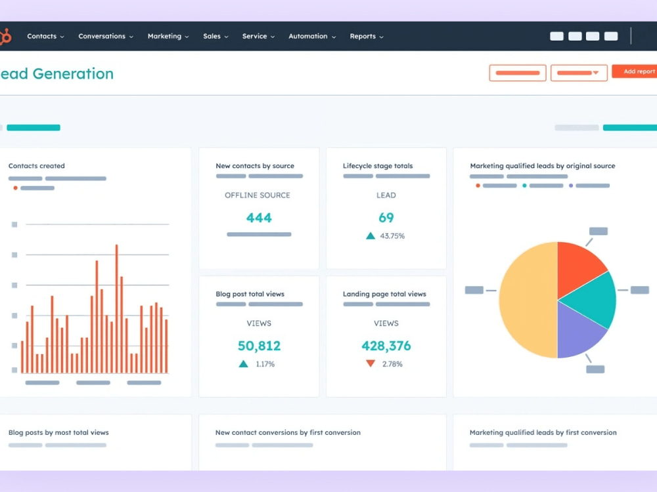
Task: Click the orange outlined button without arrow
Action: pyautogui.click(x=518, y=73)
